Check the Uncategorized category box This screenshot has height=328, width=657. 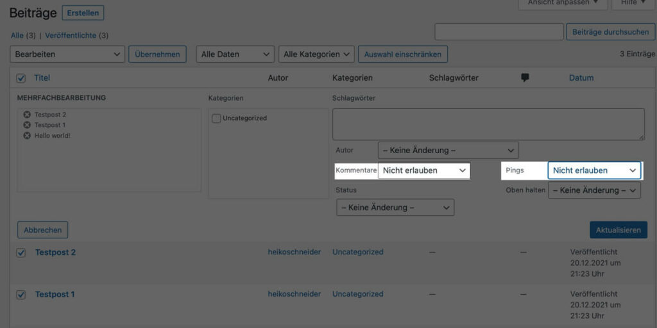click(x=216, y=119)
